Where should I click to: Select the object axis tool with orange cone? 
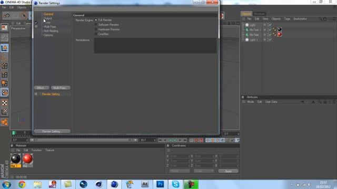(x=4, y=48)
